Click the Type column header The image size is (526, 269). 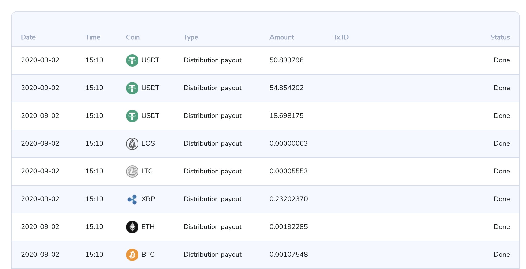coord(191,37)
